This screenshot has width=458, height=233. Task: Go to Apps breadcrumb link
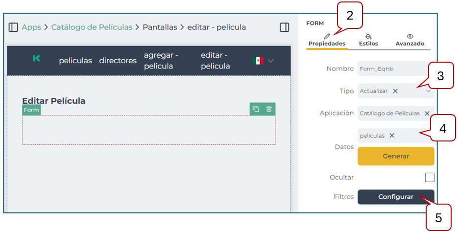coord(31,27)
